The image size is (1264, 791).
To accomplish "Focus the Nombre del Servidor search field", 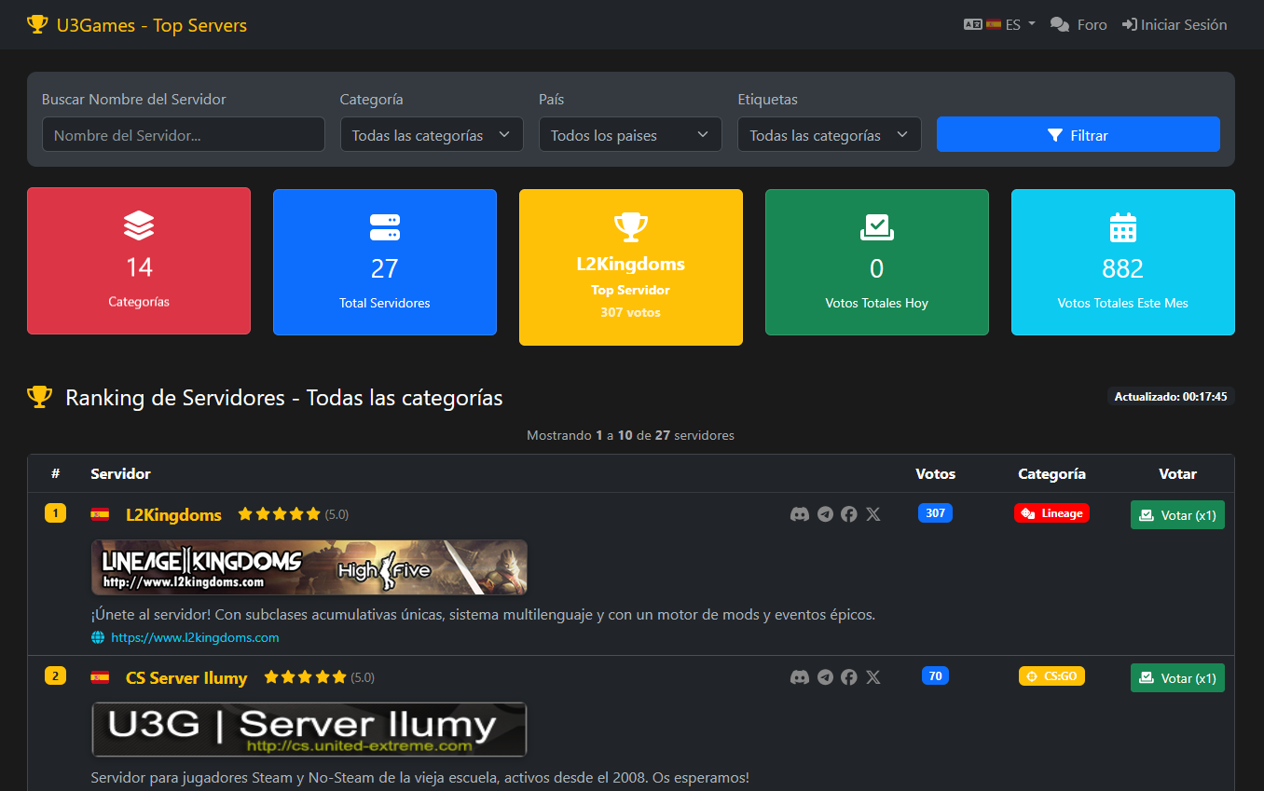I will [184, 134].
